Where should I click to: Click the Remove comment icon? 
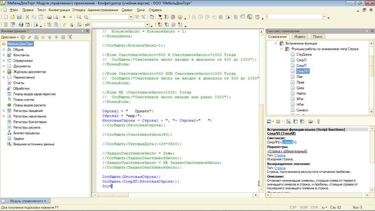click(x=71, y=25)
